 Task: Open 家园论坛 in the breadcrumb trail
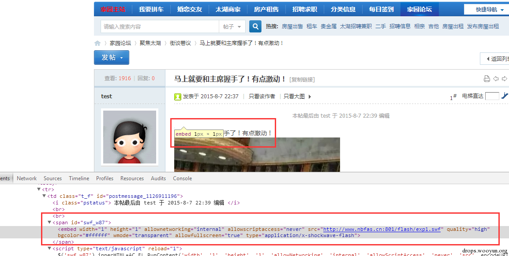pyautogui.click(x=120, y=43)
